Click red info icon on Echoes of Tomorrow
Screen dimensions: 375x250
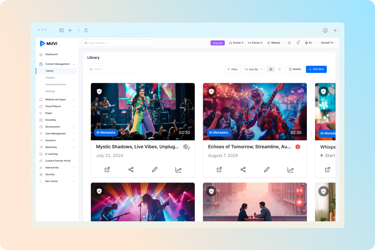pyautogui.click(x=298, y=147)
